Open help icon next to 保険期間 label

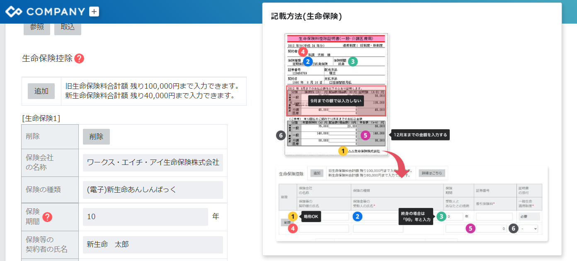[x=48, y=217]
